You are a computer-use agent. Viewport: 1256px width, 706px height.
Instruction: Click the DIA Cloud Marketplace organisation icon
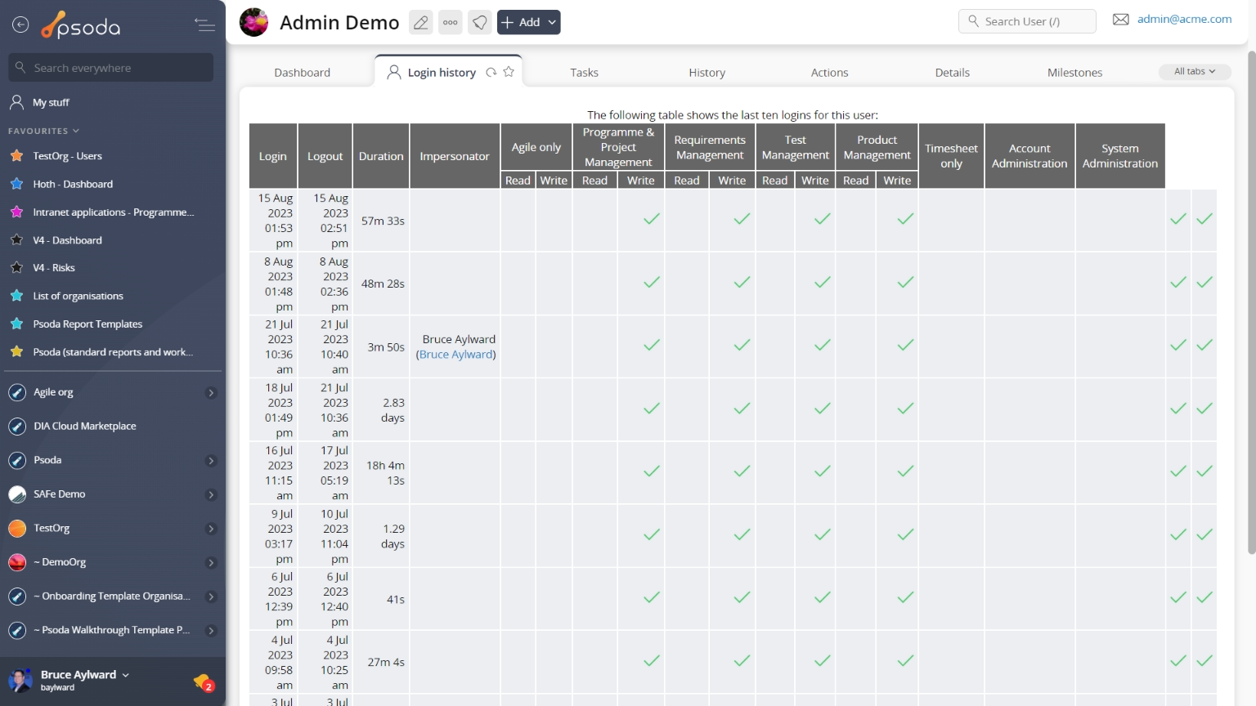17,427
